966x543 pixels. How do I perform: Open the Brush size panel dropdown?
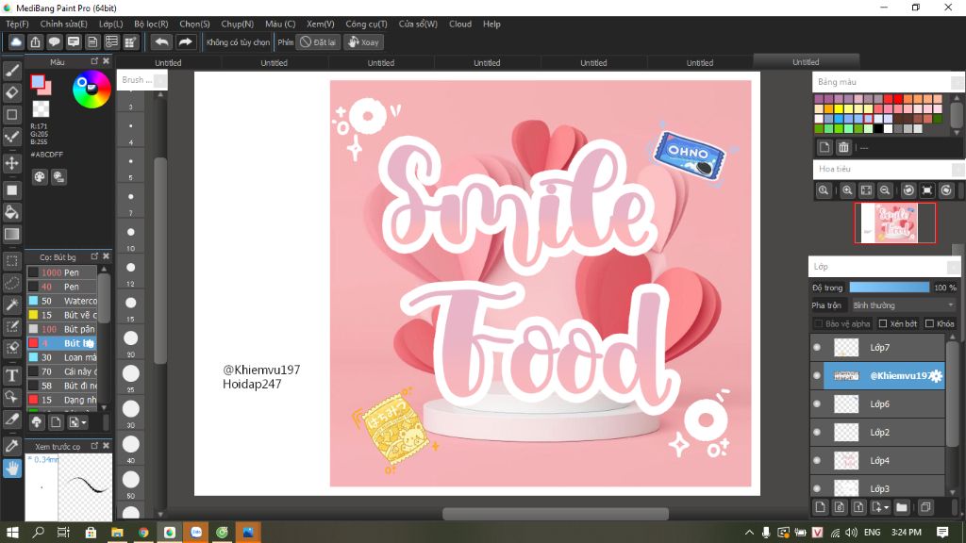pos(159,80)
